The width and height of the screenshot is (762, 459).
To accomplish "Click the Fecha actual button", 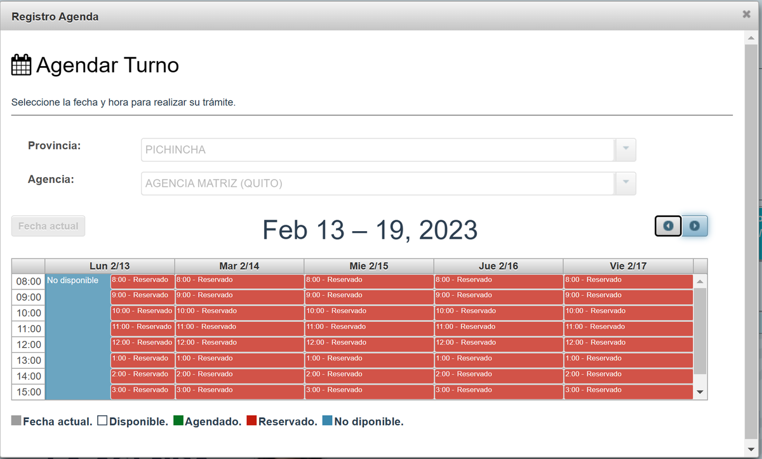I will 48,226.
